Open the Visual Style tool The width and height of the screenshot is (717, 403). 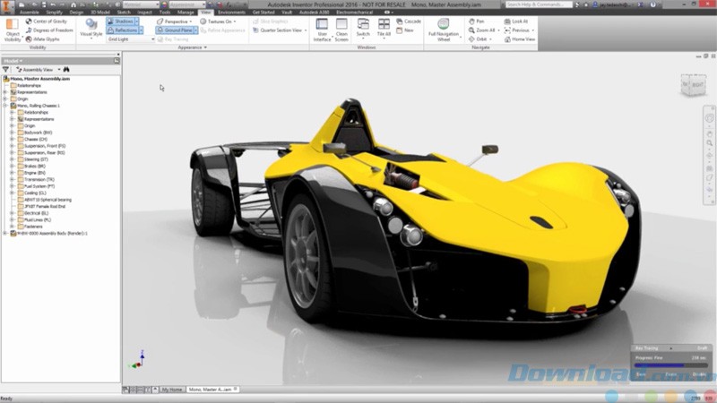[91, 26]
